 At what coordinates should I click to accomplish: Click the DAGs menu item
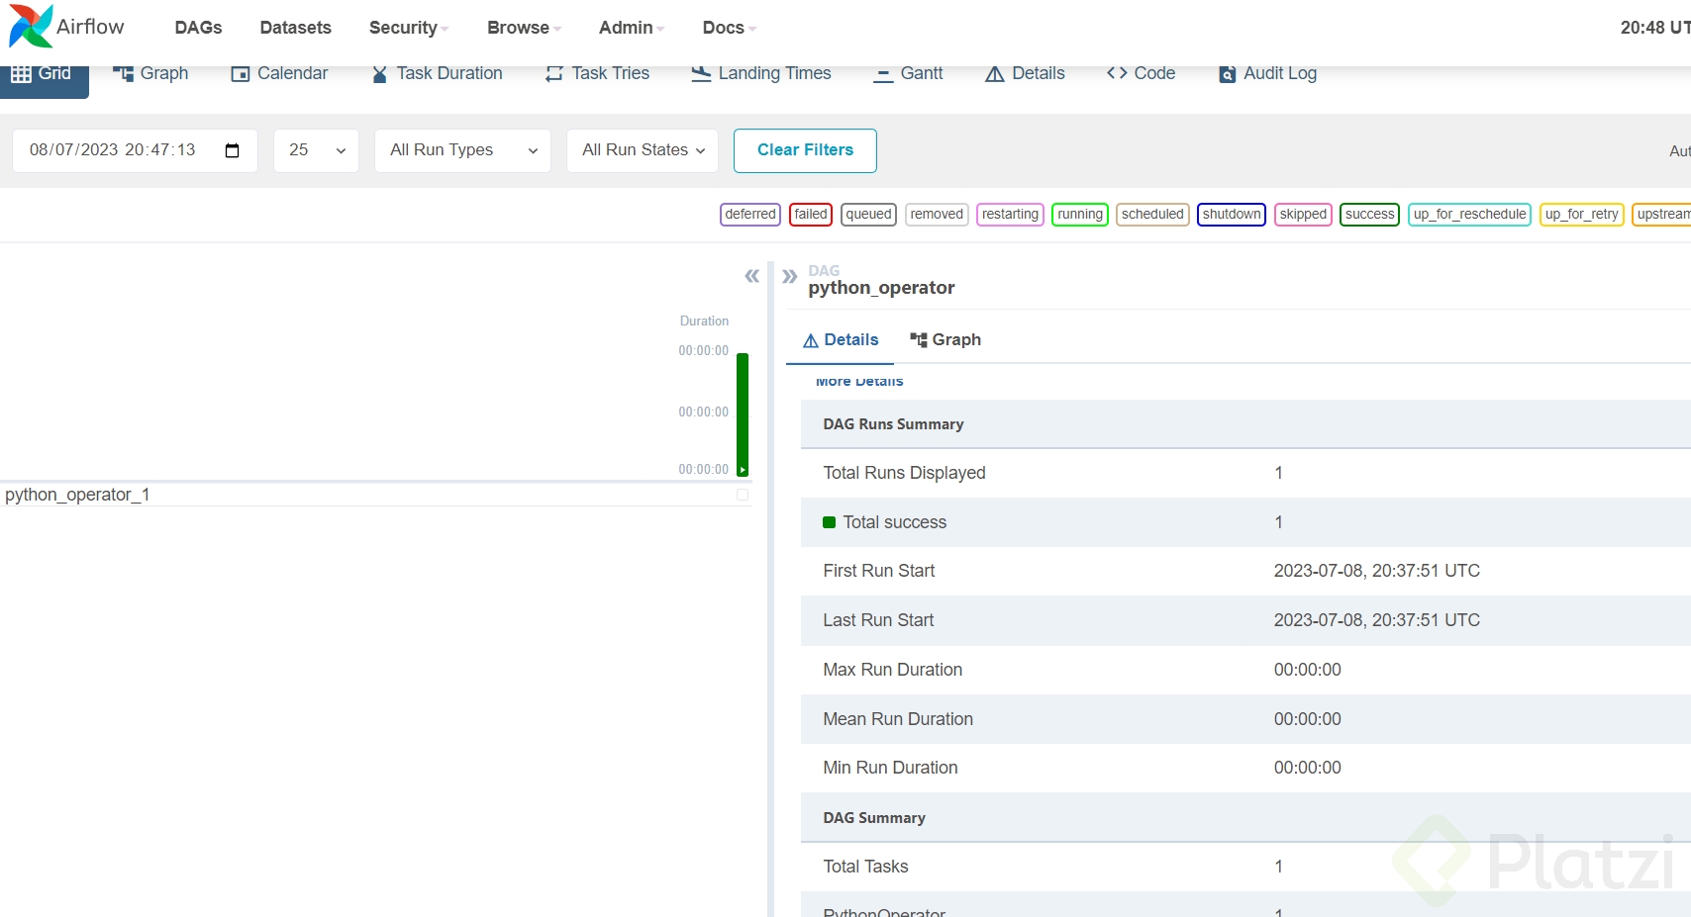point(198,28)
